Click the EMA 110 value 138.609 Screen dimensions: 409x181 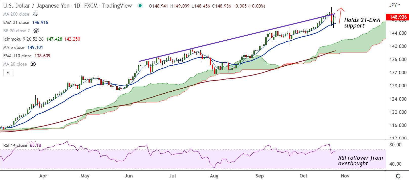coord(42,56)
